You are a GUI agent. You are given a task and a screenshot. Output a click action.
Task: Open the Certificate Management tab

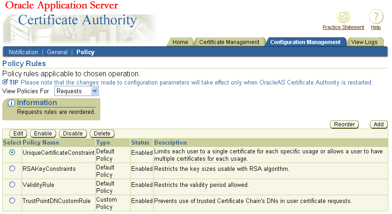pos(229,42)
